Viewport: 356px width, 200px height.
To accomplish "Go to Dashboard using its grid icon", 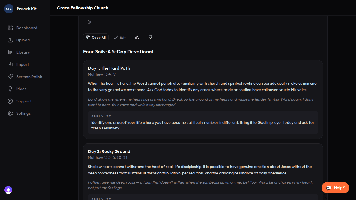I will (10, 28).
